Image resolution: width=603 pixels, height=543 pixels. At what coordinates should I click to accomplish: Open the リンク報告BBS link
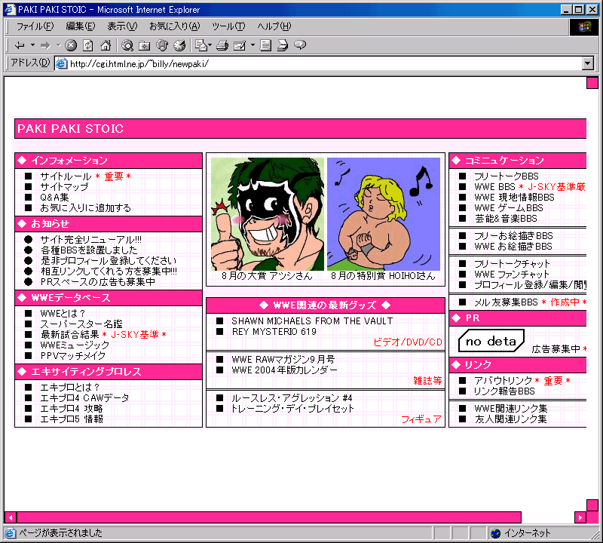pos(504,391)
